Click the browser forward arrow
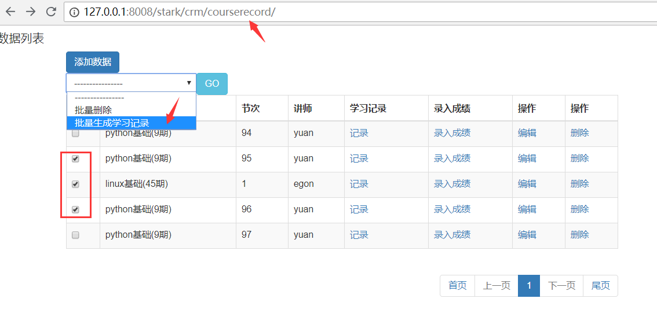The image size is (657, 313). pyautogui.click(x=31, y=12)
